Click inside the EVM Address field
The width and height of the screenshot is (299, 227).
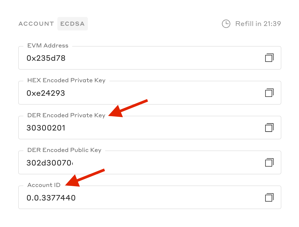click(x=133, y=58)
